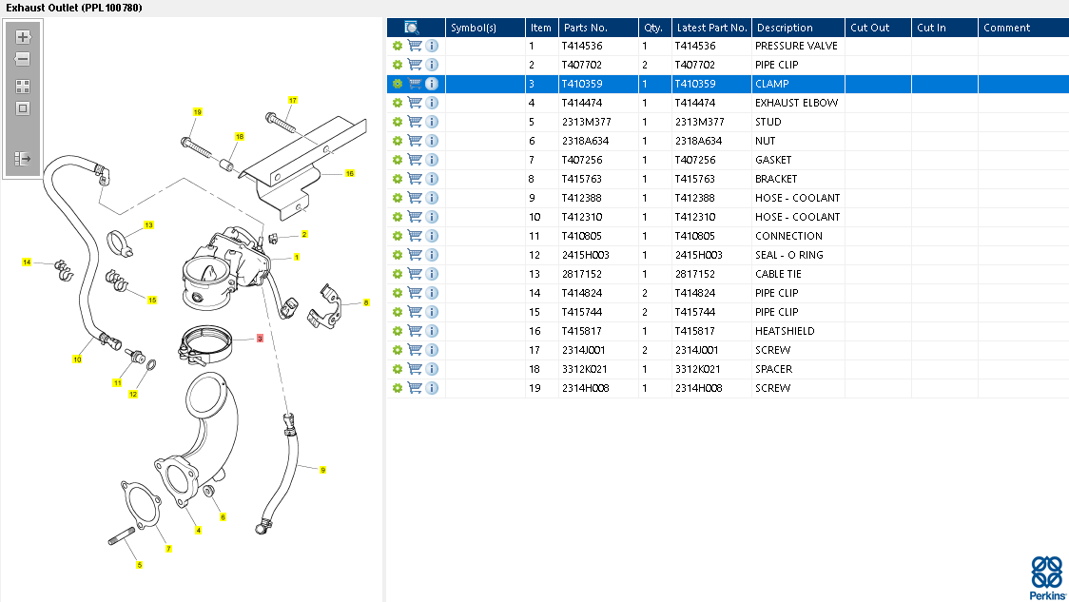The image size is (1069, 602).
Task: Add SCREW 2314H008 to cart
Action: point(415,388)
